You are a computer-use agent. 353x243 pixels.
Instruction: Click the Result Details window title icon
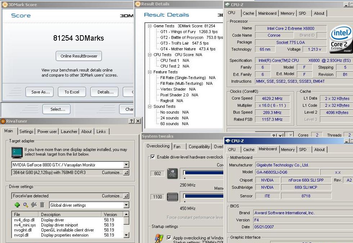pyautogui.click(x=138, y=4)
